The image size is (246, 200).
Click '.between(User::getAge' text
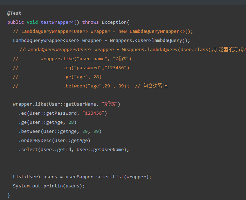49,131
